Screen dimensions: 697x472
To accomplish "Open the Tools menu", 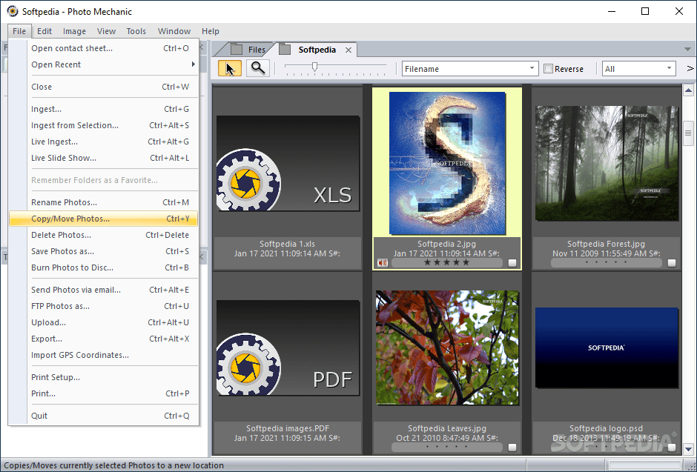I will 135,31.
